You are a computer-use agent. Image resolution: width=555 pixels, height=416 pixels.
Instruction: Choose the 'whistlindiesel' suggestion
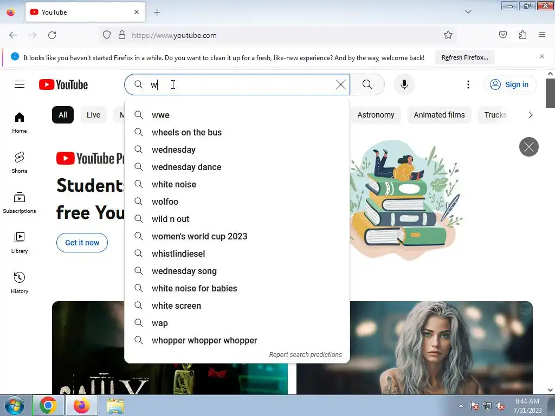point(237,253)
